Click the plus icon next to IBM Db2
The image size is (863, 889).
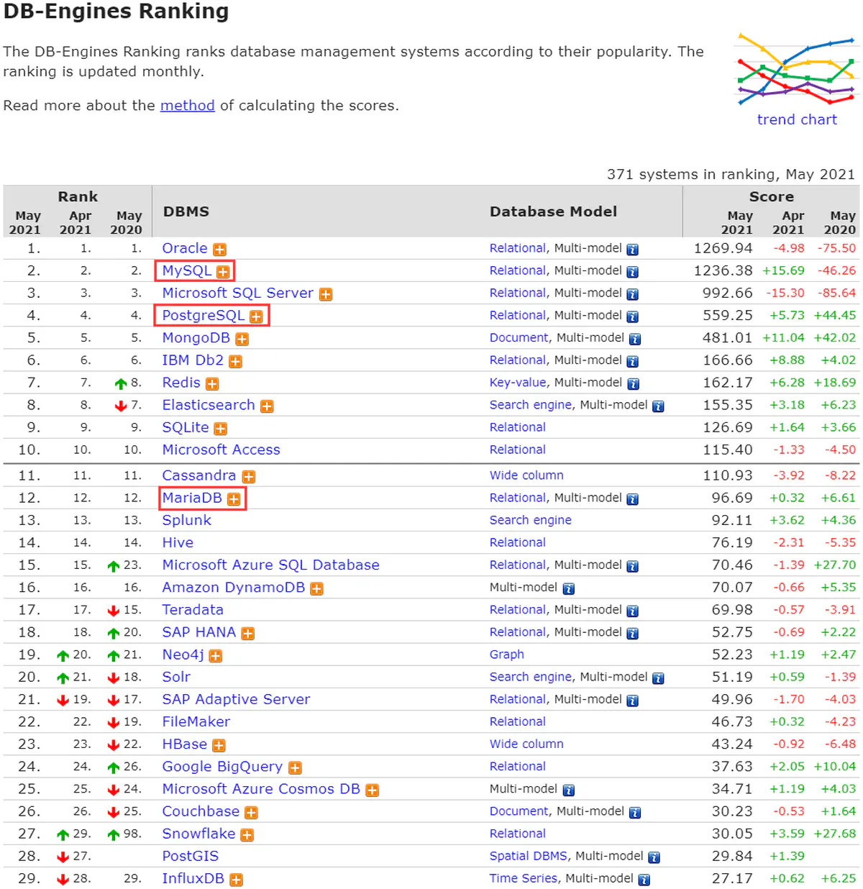tap(235, 361)
